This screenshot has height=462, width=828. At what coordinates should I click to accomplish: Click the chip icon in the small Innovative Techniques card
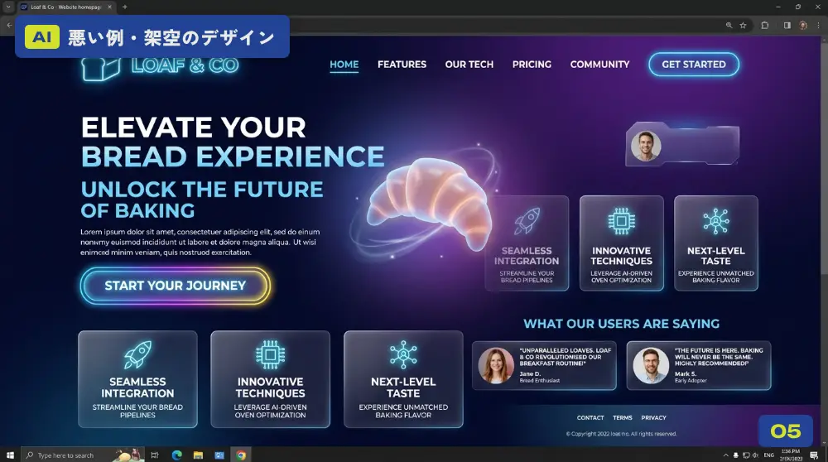622,221
